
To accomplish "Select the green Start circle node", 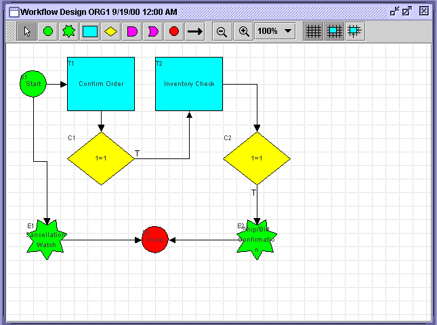I will coord(33,84).
